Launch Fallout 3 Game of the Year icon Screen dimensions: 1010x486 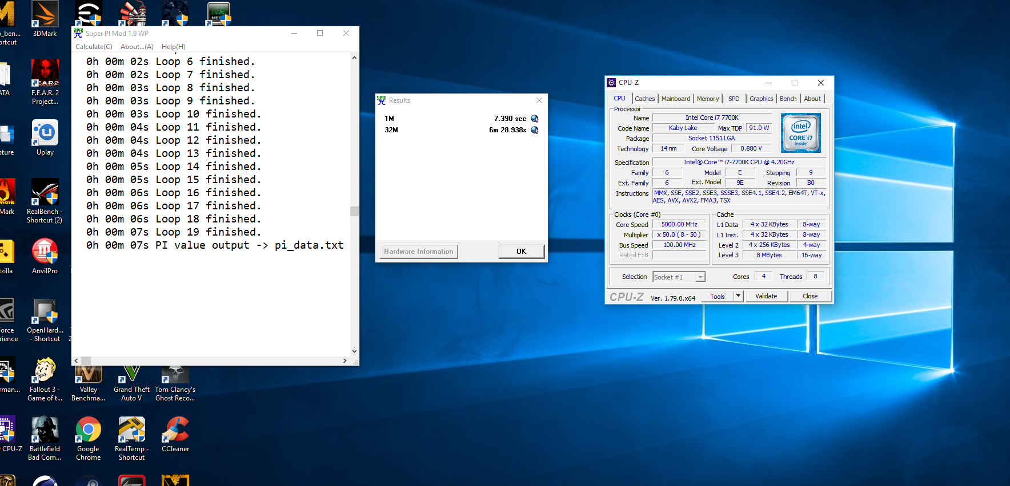(45, 379)
